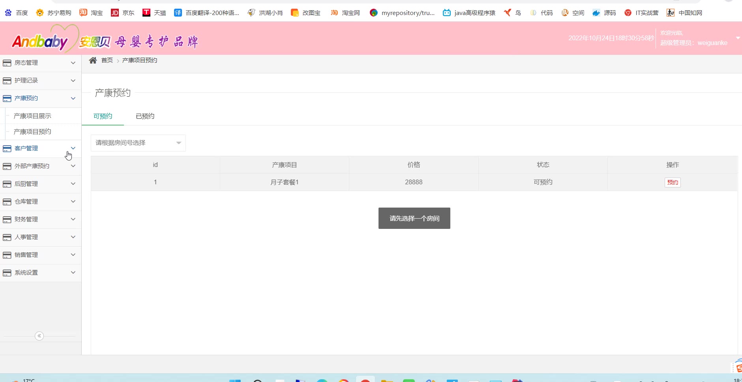Click the 首页 breadcrumb link
This screenshot has width=742, height=382.
pyautogui.click(x=107, y=60)
